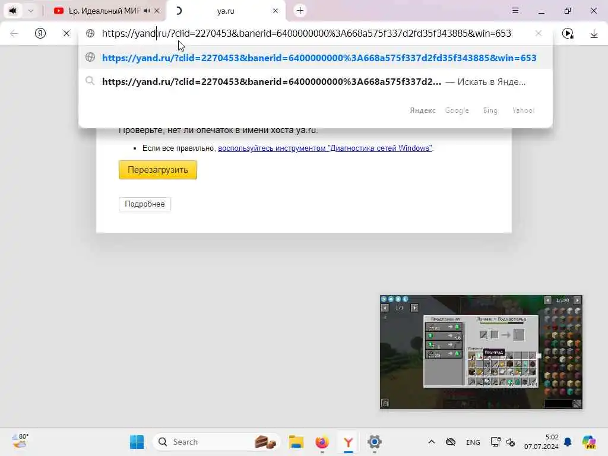Open the Windows Start menu

(x=137, y=442)
